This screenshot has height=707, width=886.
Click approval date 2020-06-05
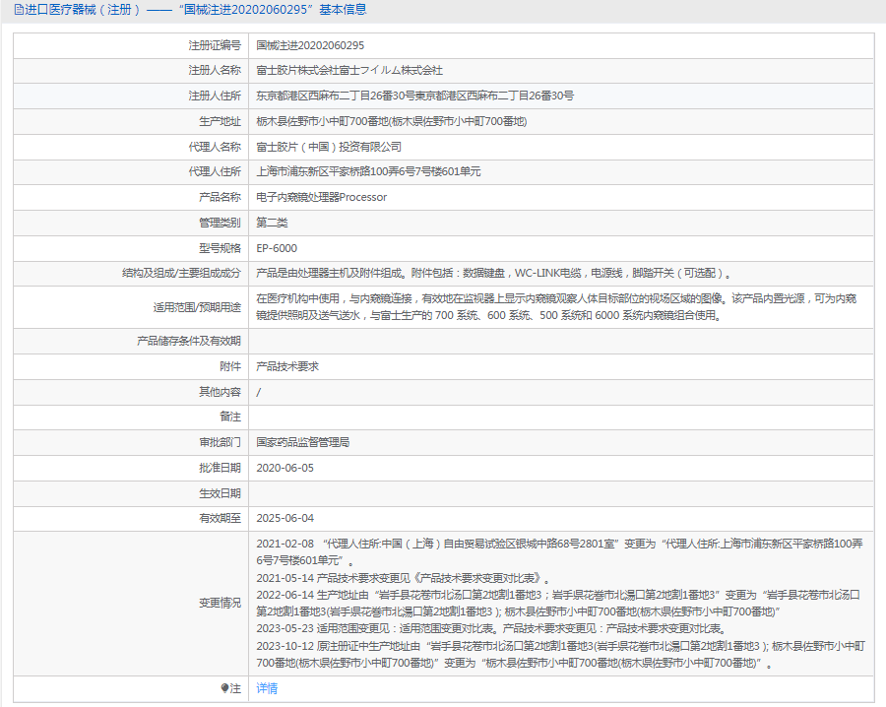285,468
